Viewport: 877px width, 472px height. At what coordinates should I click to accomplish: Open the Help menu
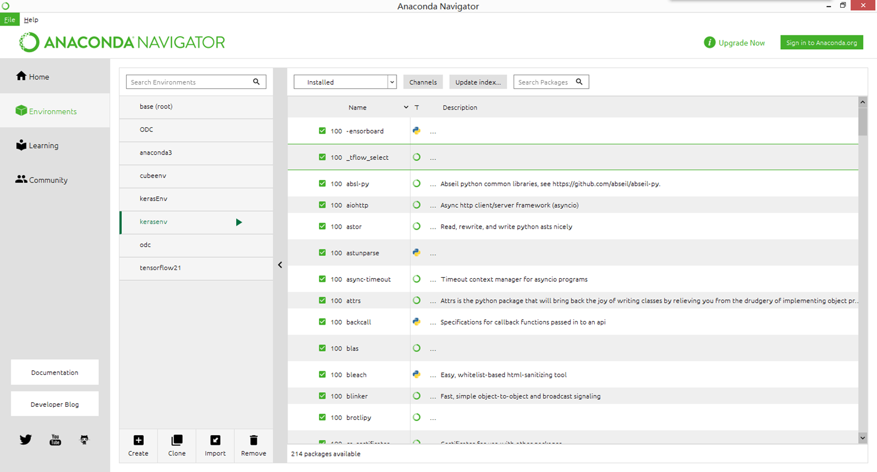31,20
